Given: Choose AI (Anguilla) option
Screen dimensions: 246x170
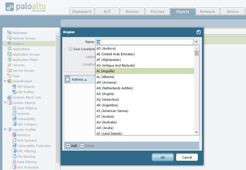Looking at the screenshot, I should [x=145, y=71].
